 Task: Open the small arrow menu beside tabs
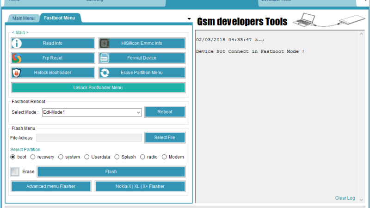point(189,19)
